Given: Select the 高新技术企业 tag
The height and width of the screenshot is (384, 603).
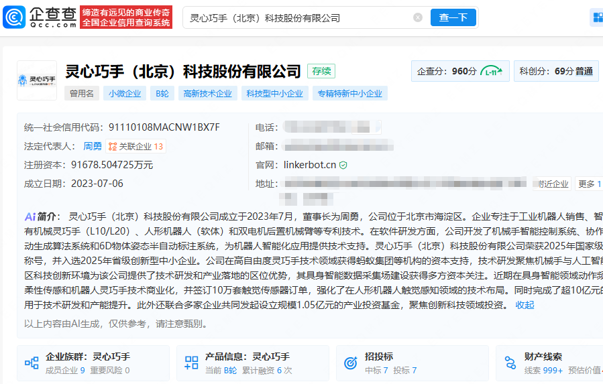Looking at the screenshot, I should pos(207,94).
